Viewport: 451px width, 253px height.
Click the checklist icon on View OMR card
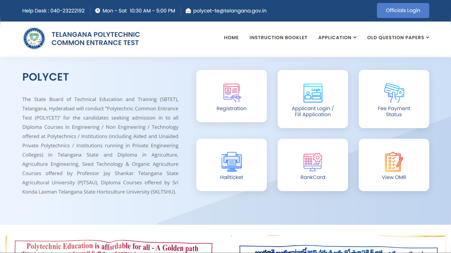coord(394,161)
